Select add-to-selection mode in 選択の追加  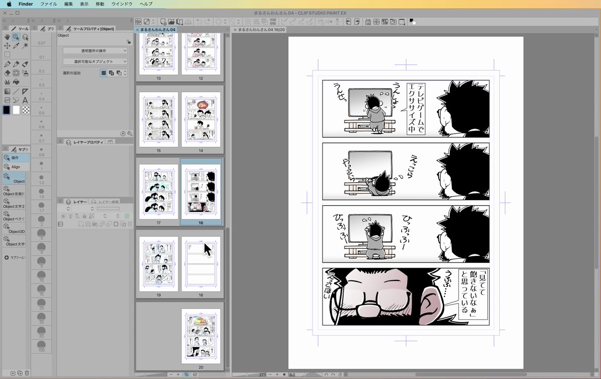tap(111, 73)
